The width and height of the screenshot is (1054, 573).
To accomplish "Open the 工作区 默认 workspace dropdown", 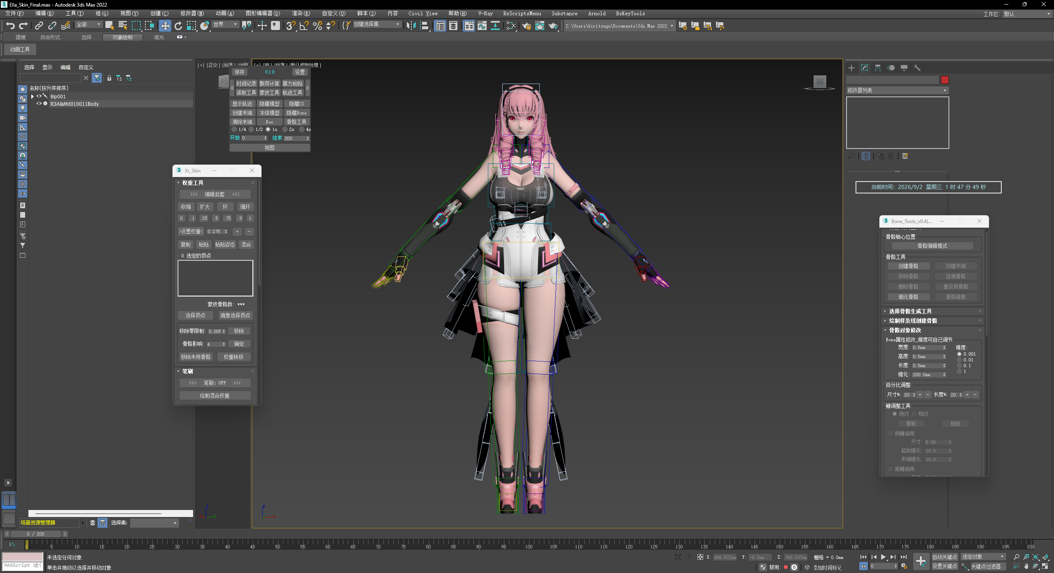I will coord(1027,14).
